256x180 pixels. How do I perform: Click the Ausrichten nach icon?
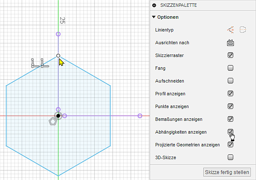tap(230, 43)
